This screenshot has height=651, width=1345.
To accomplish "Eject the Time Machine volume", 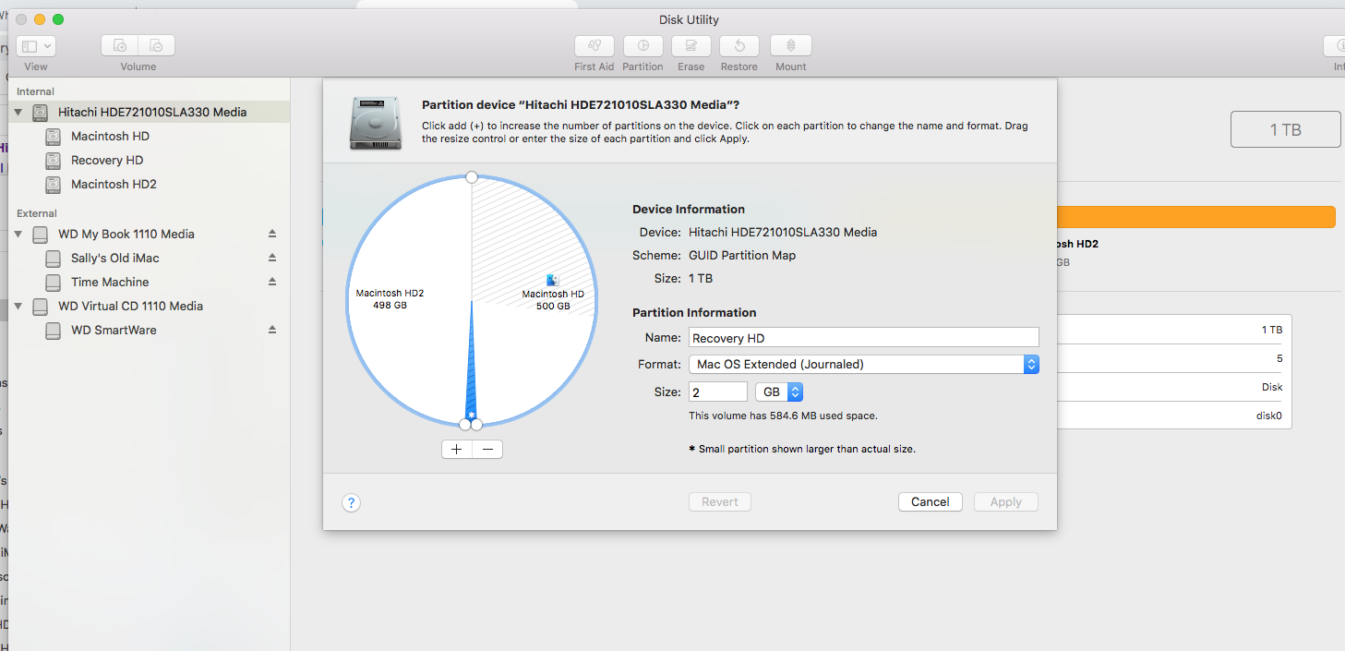I will 272,282.
